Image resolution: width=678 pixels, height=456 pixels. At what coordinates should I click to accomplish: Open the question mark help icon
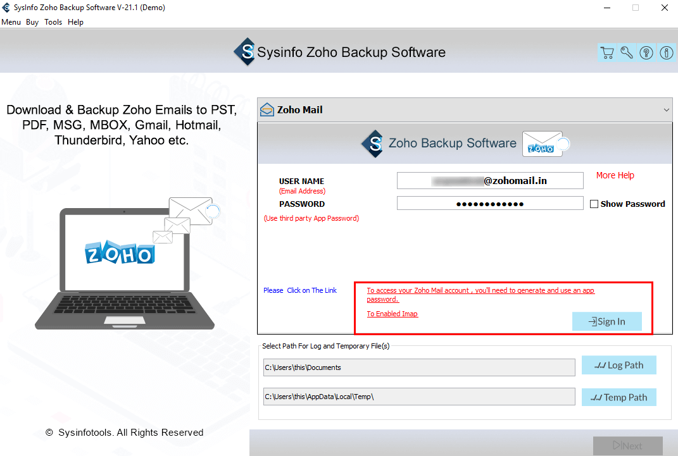point(646,52)
